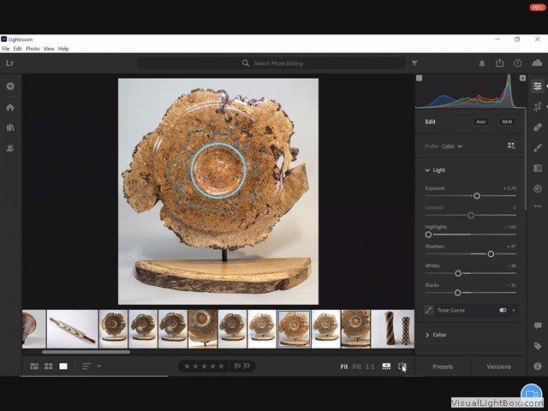Screen dimensions: 548x411
Task: Open the Profile Color dropdown
Action: coord(451,146)
